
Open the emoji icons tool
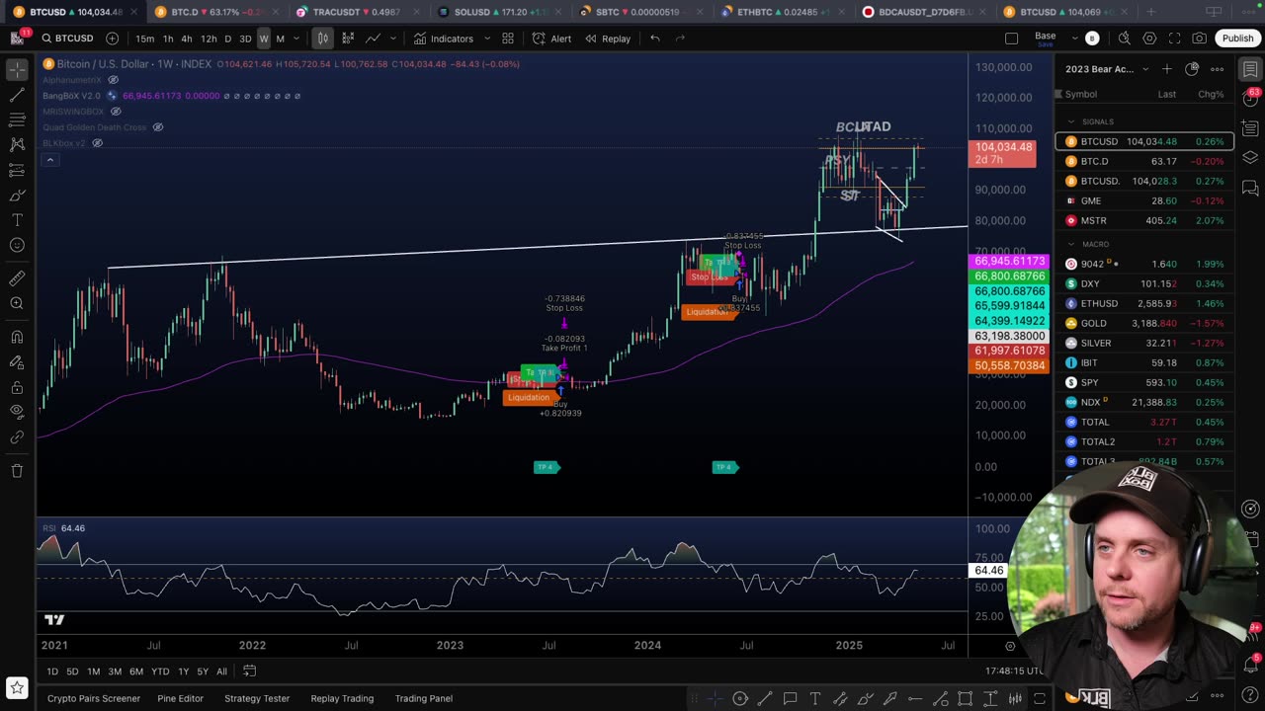click(x=17, y=245)
